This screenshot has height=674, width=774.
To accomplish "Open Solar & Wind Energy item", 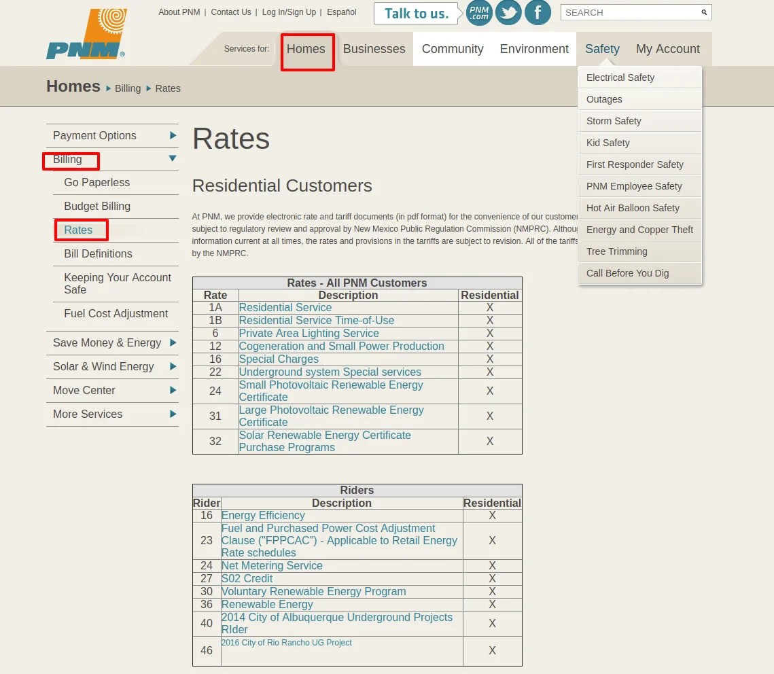I will click(104, 367).
